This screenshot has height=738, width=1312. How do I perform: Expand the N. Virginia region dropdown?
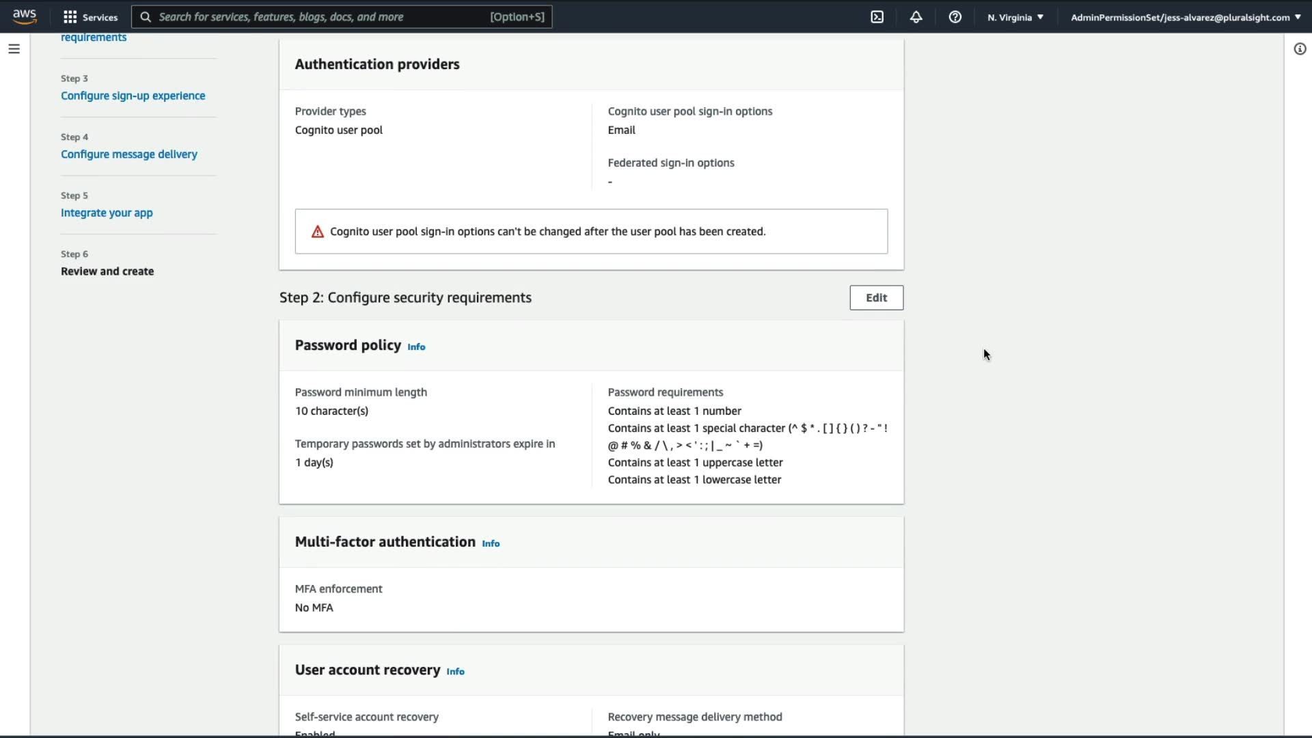point(1015,17)
